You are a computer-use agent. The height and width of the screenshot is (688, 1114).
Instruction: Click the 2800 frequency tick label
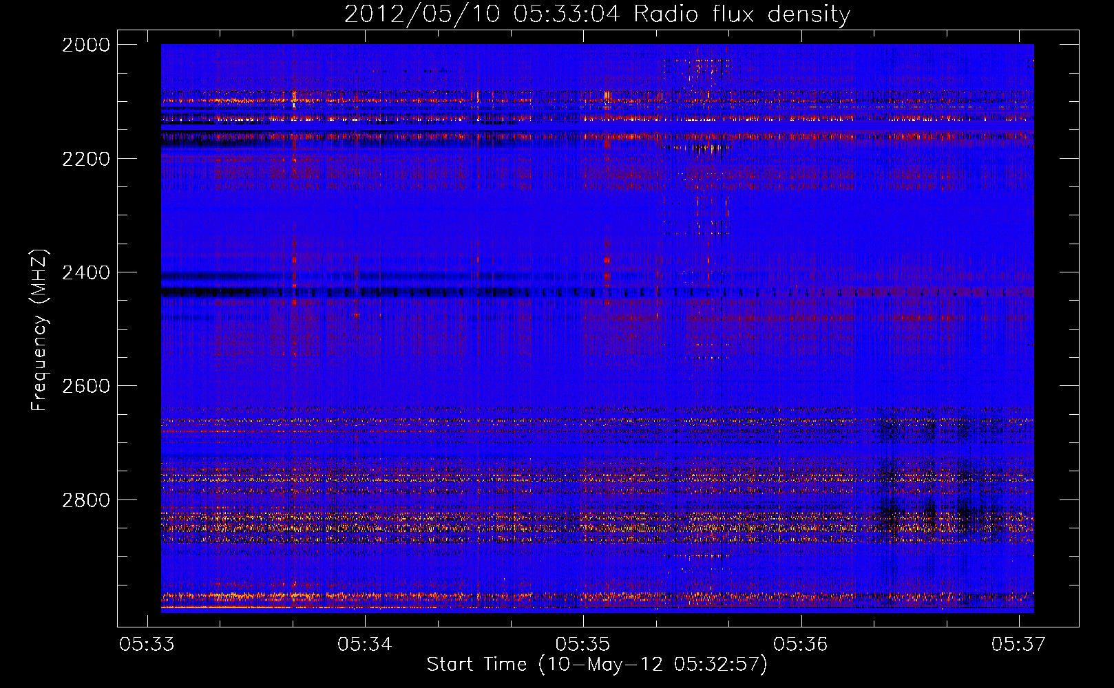click(x=86, y=499)
